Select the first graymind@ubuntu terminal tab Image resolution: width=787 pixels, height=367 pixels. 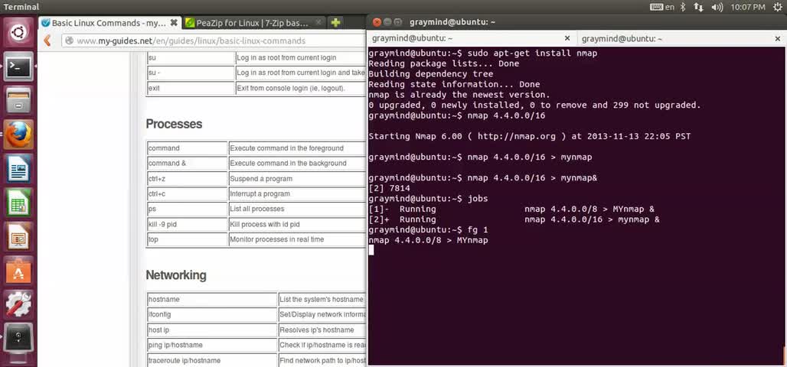click(x=472, y=38)
